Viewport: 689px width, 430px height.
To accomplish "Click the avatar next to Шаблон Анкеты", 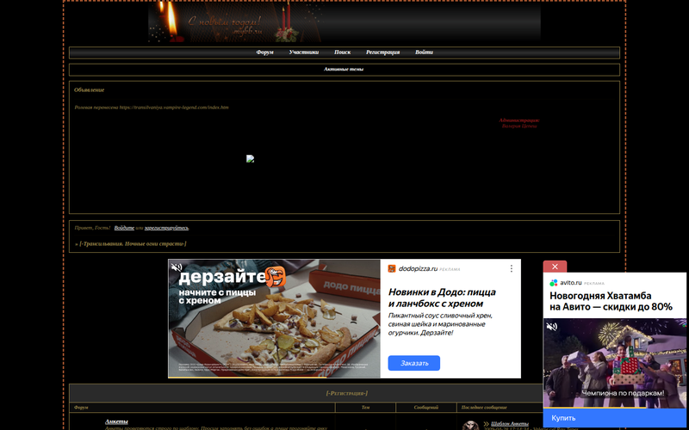I will [470, 425].
